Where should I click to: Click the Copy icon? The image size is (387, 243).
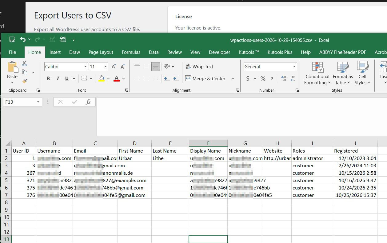coord(24,73)
